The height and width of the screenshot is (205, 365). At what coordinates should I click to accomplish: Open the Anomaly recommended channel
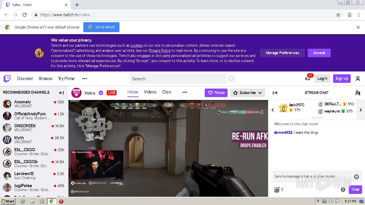[x=34, y=104]
